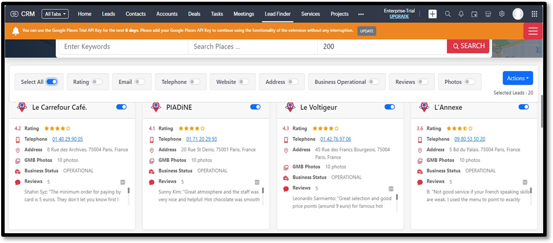Click the map pin of PIADiNE

156,107
